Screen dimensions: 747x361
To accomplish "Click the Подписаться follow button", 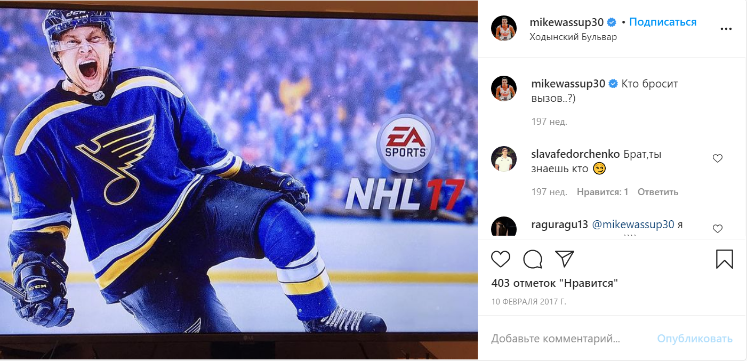I will pyautogui.click(x=663, y=22).
